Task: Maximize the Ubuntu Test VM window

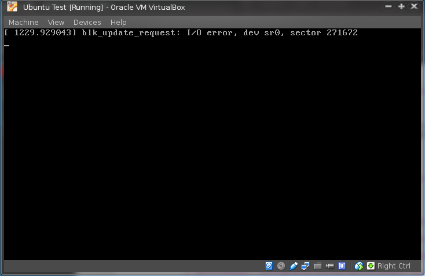Action: (x=401, y=6)
